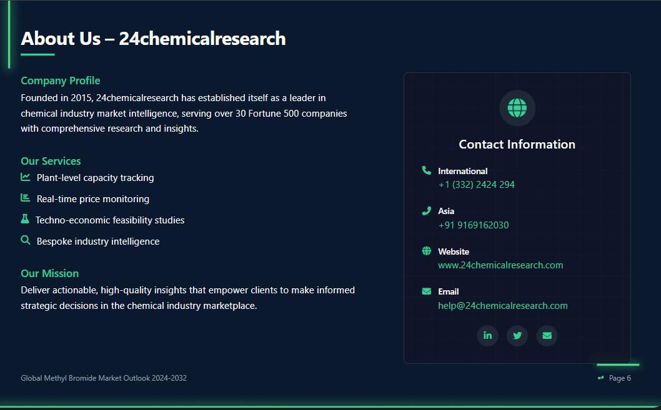Screen dimensions: 661x410
Task: Click the flask icon beside feasibility studies
Action: pos(25,219)
